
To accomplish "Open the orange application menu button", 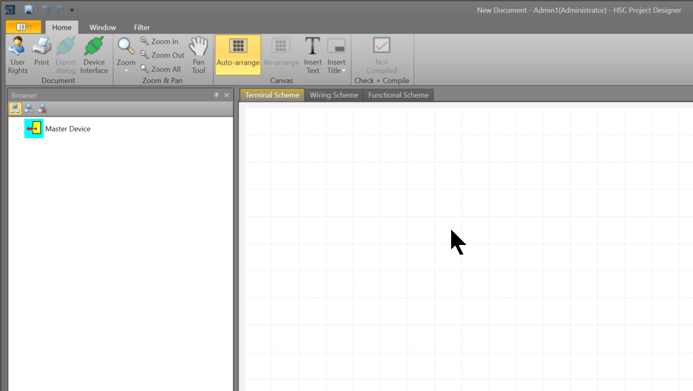I will point(24,27).
